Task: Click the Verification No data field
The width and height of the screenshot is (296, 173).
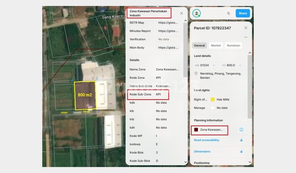Action: point(168,39)
